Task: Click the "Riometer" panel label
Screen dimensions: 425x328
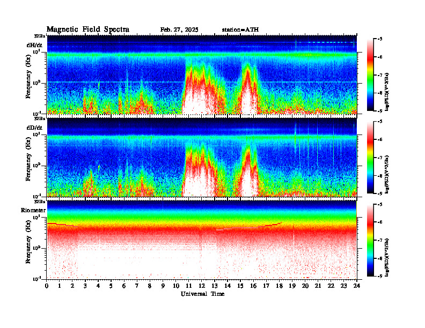Action: click(33, 210)
